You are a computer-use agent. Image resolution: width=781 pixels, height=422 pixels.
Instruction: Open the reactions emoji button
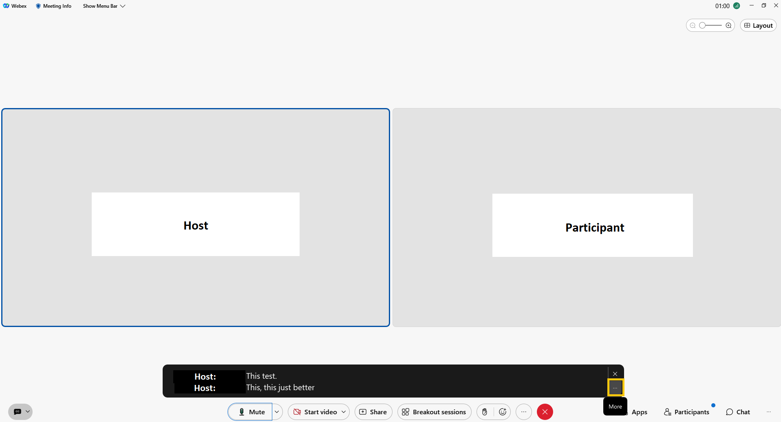(x=503, y=412)
